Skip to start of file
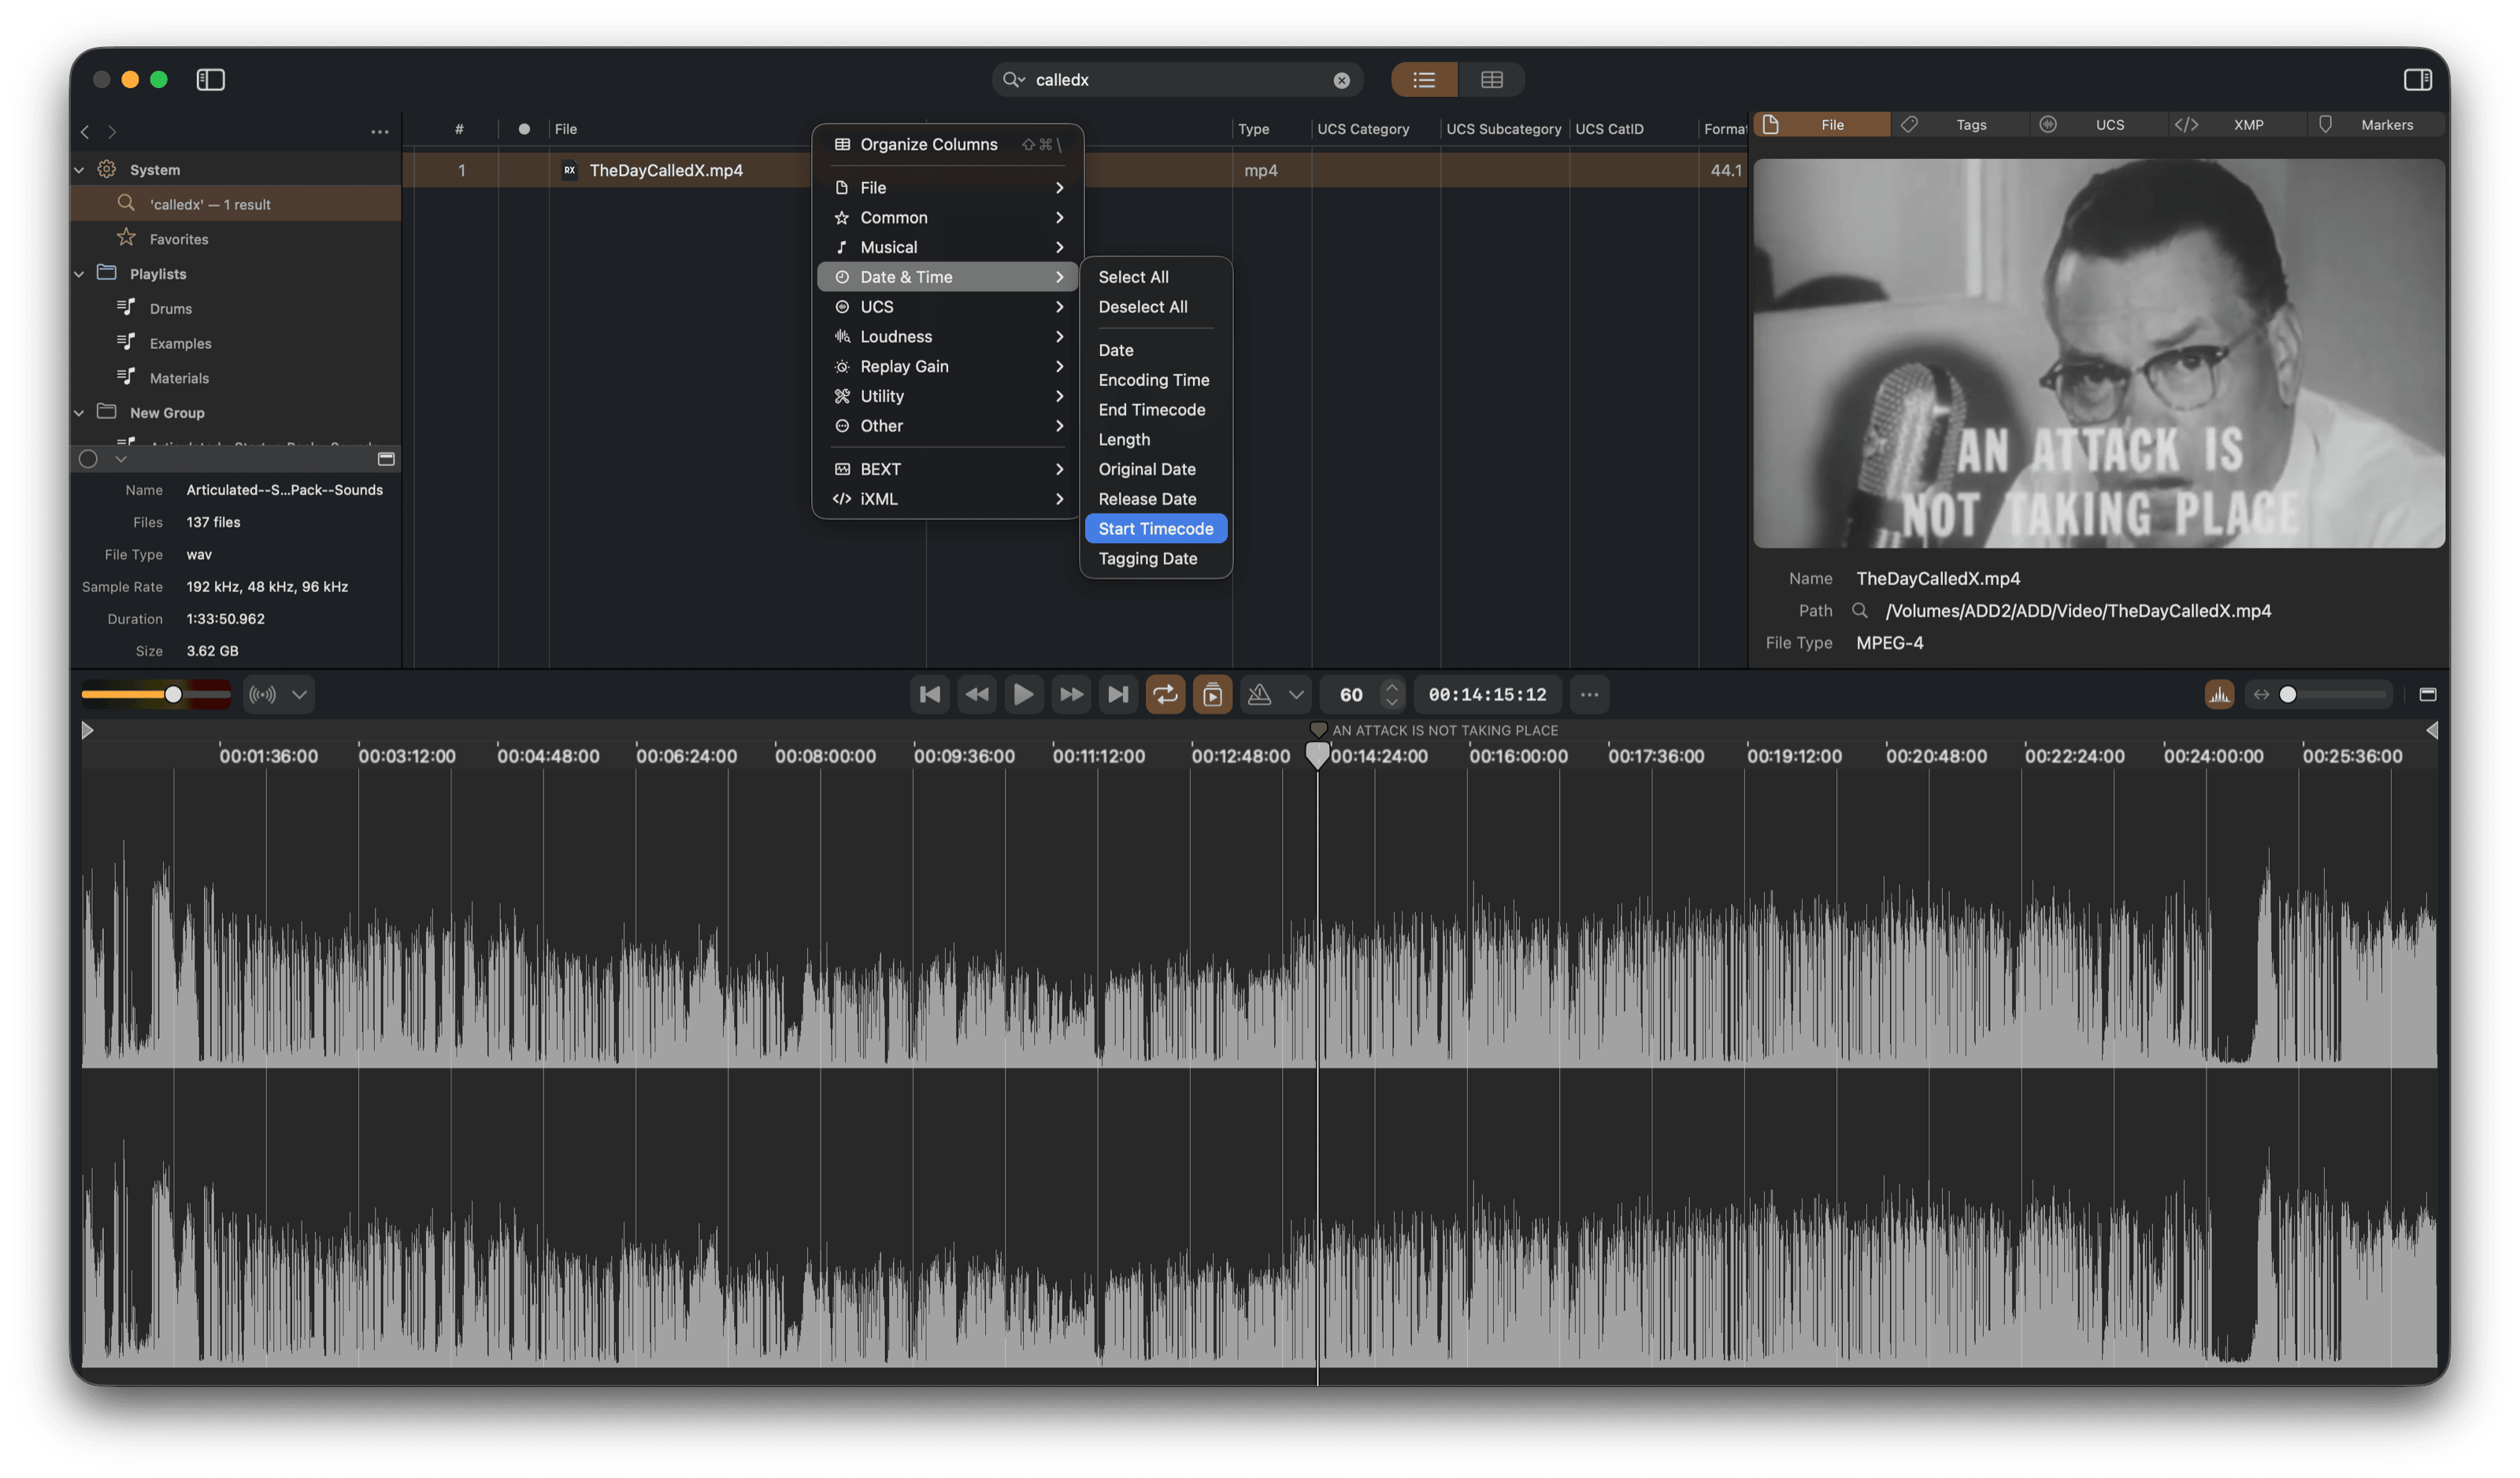Viewport: 2520px width, 1478px height. click(929, 695)
